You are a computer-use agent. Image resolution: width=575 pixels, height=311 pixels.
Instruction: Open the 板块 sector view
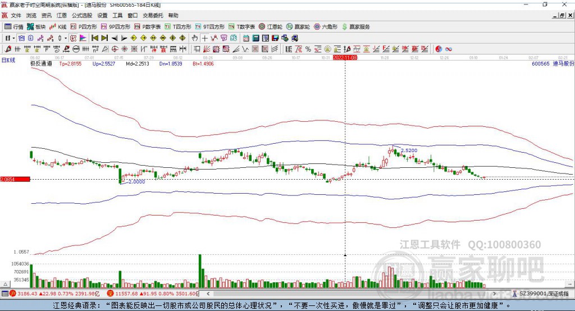click(x=36, y=26)
